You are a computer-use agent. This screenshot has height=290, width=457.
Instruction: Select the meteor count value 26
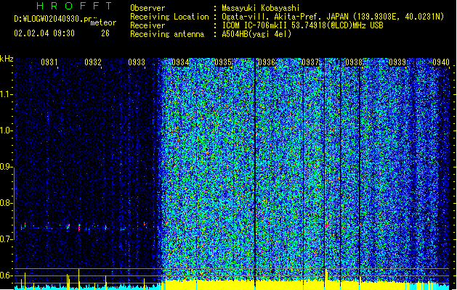105,33
